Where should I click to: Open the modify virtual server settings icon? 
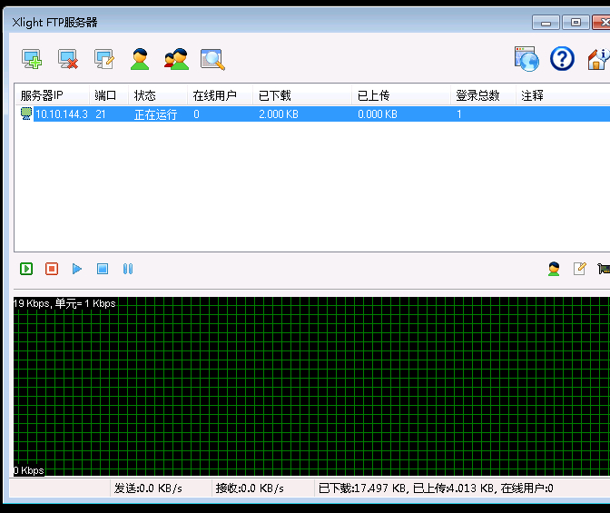(104, 60)
